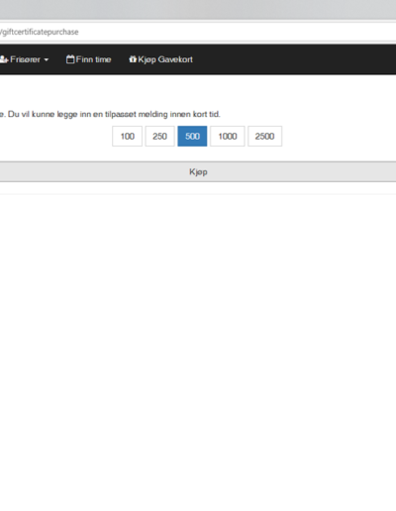Select the 2500 gift card value
Viewport: 396px width, 511px height.
tap(264, 136)
